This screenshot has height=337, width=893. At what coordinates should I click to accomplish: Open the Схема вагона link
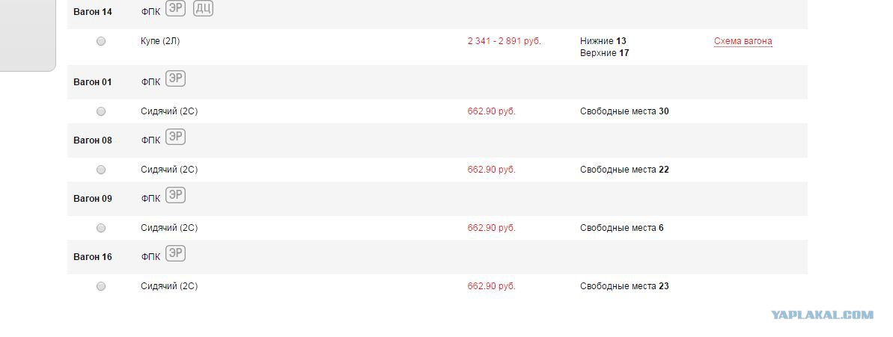[x=743, y=41]
